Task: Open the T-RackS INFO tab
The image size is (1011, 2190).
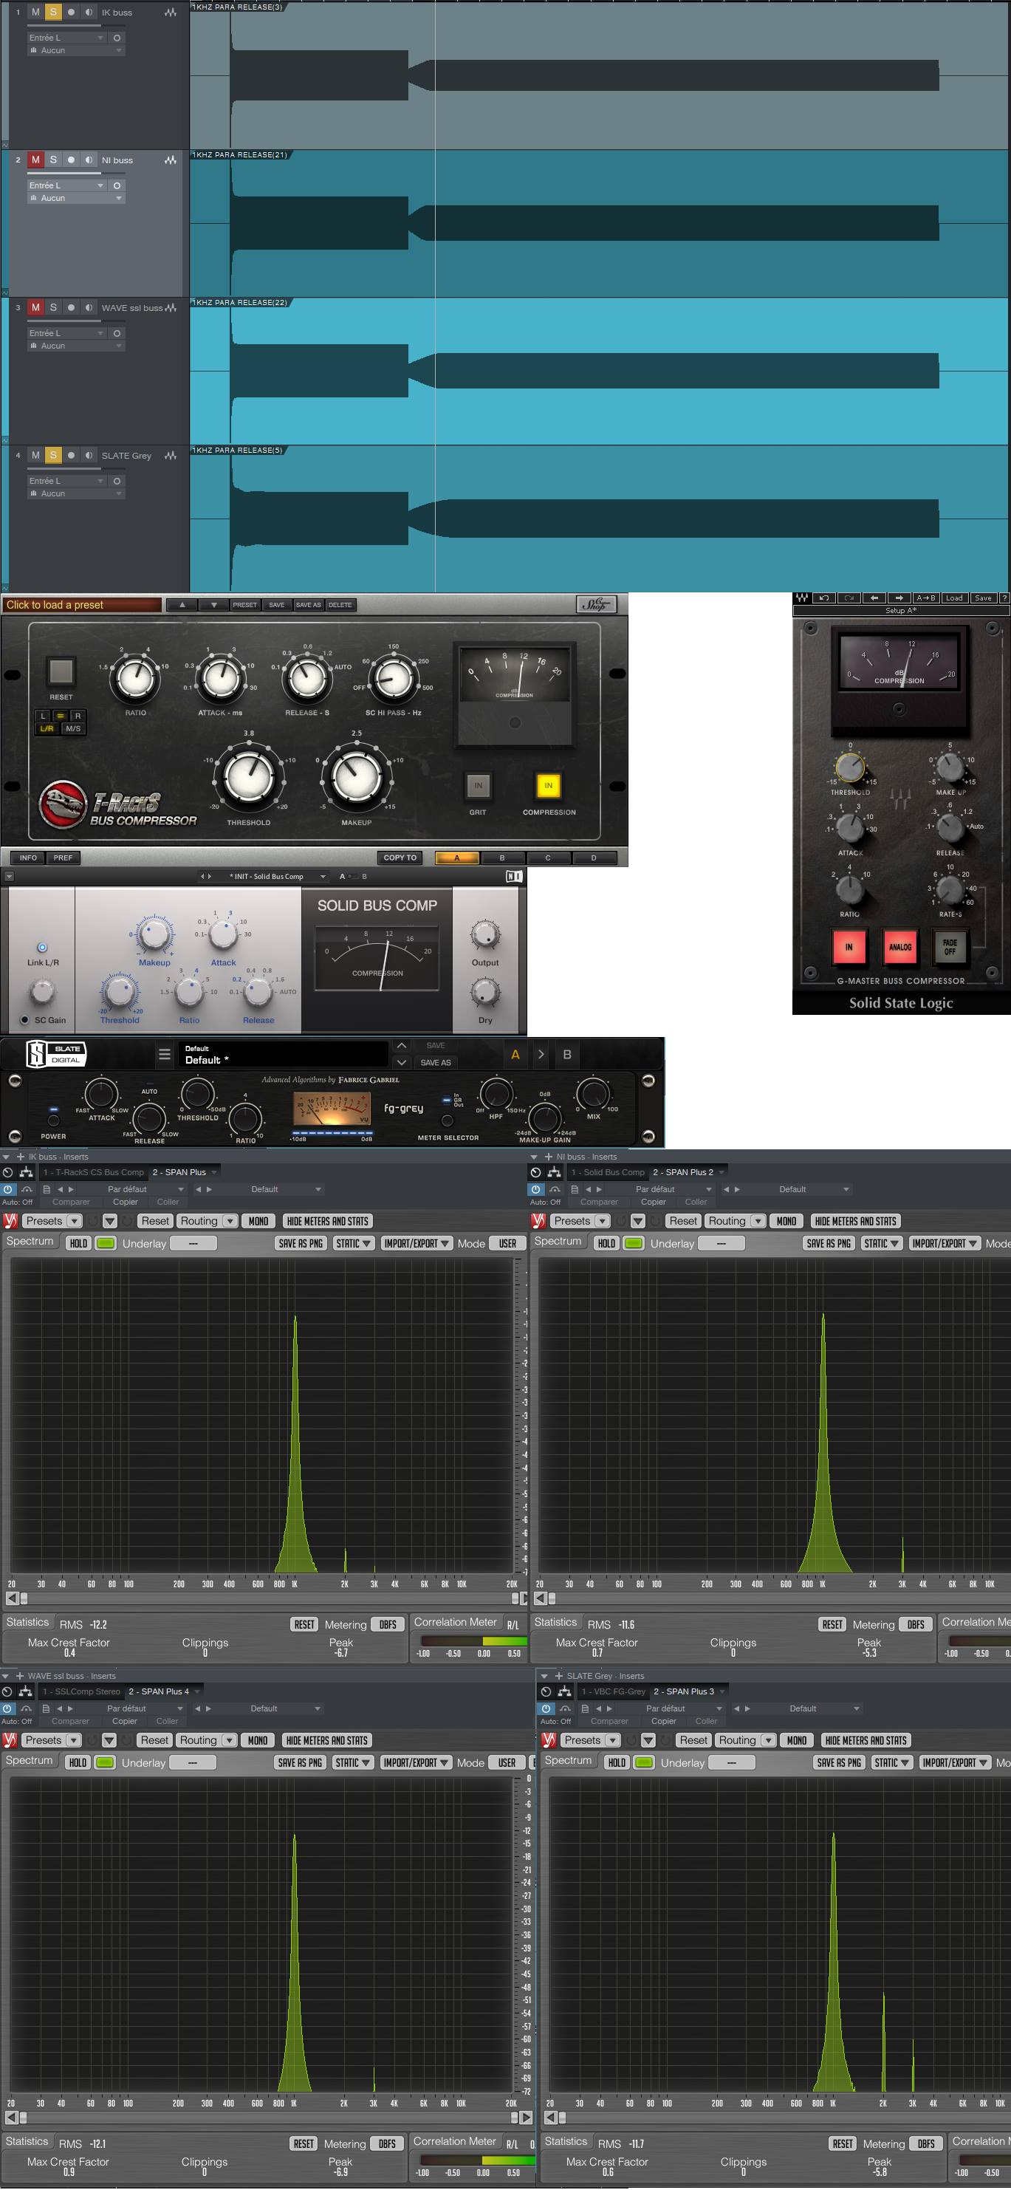Action: pos(28,858)
